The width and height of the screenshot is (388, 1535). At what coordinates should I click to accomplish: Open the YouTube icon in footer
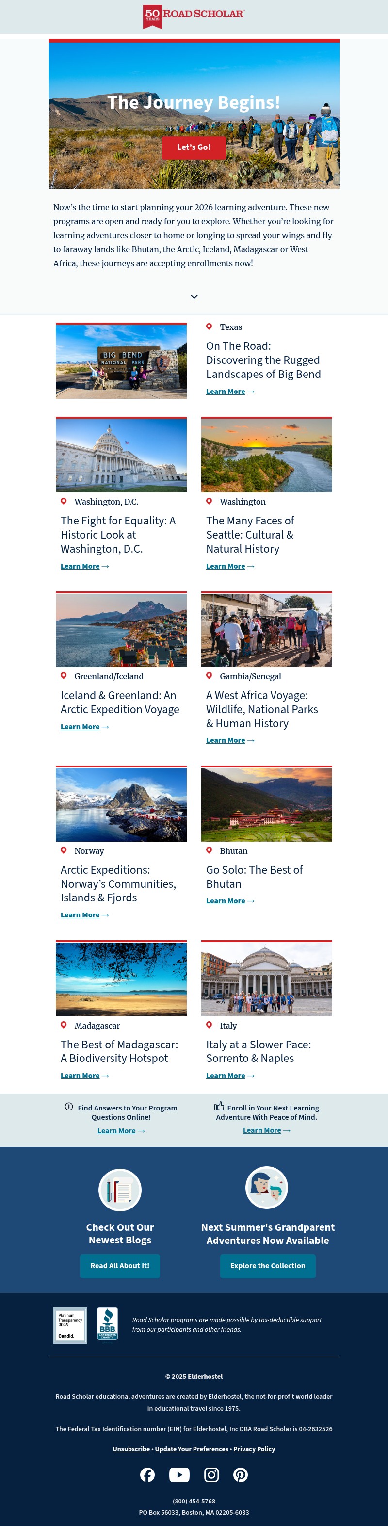click(179, 1475)
